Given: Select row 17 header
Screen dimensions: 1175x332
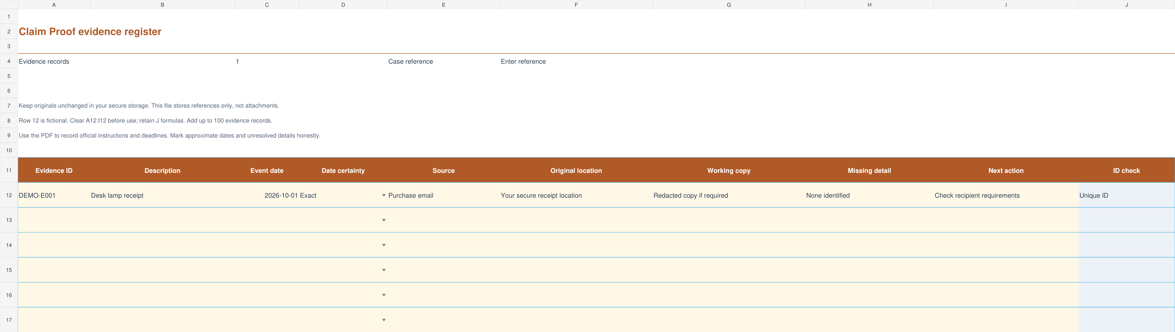Looking at the screenshot, I should coord(9,320).
